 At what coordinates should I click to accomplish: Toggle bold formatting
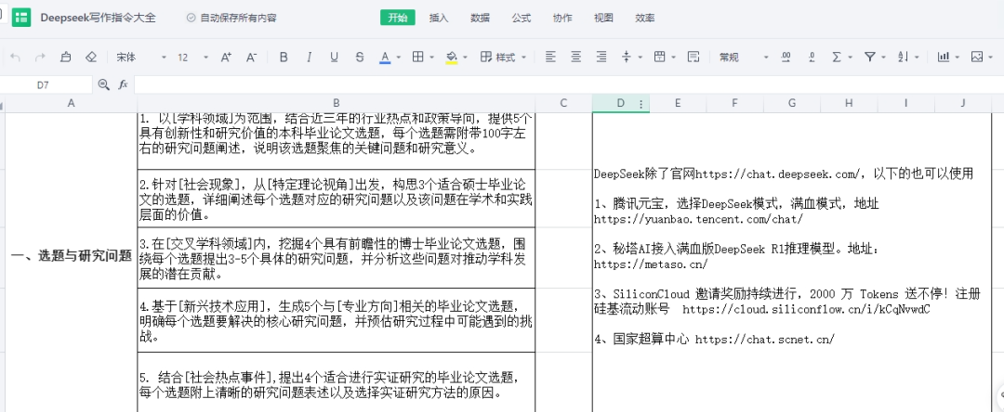[x=284, y=58]
